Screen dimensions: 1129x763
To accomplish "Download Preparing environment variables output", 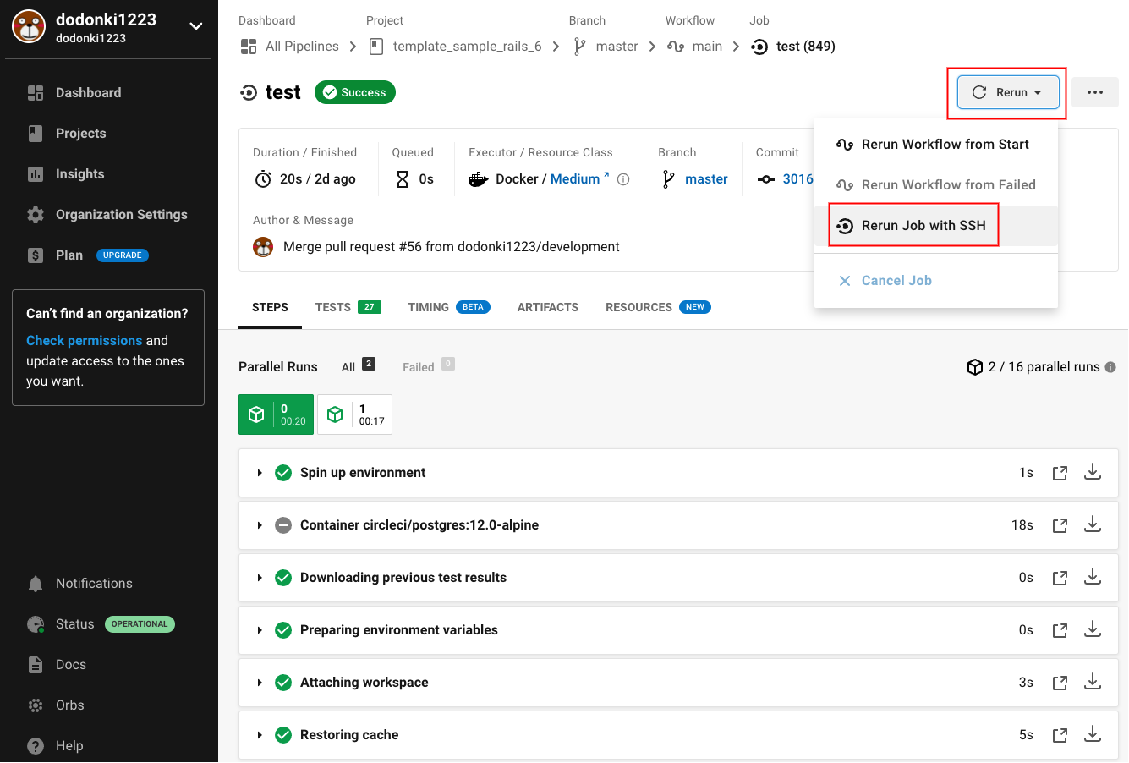I will (1093, 629).
